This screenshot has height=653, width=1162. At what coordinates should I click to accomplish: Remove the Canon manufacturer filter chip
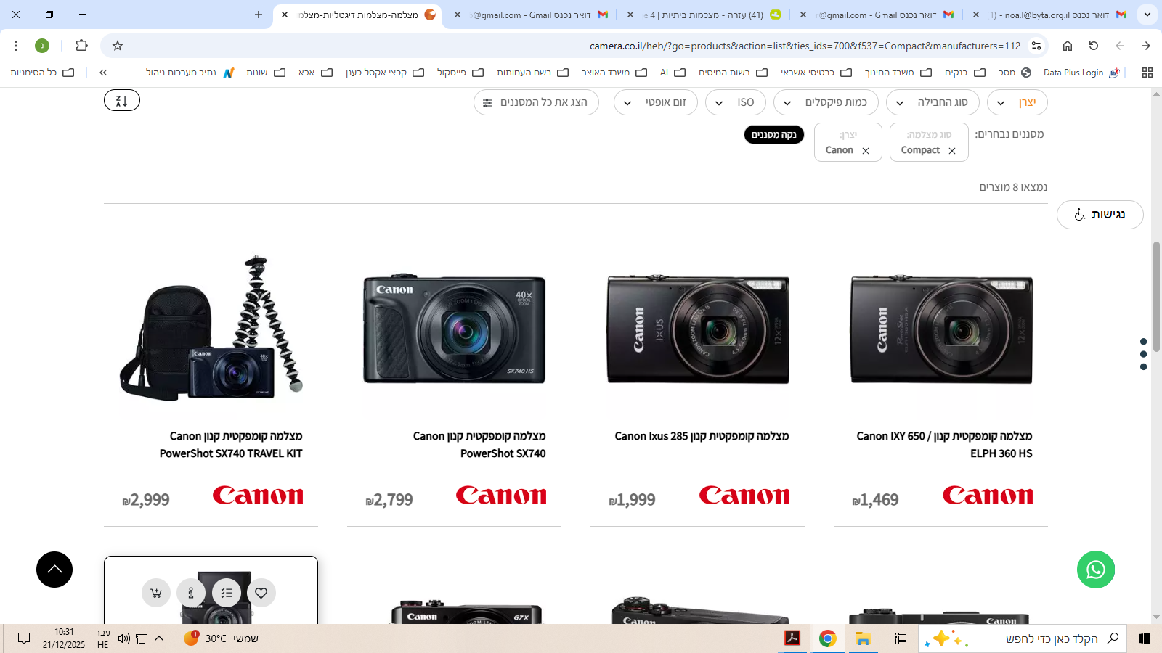(866, 151)
